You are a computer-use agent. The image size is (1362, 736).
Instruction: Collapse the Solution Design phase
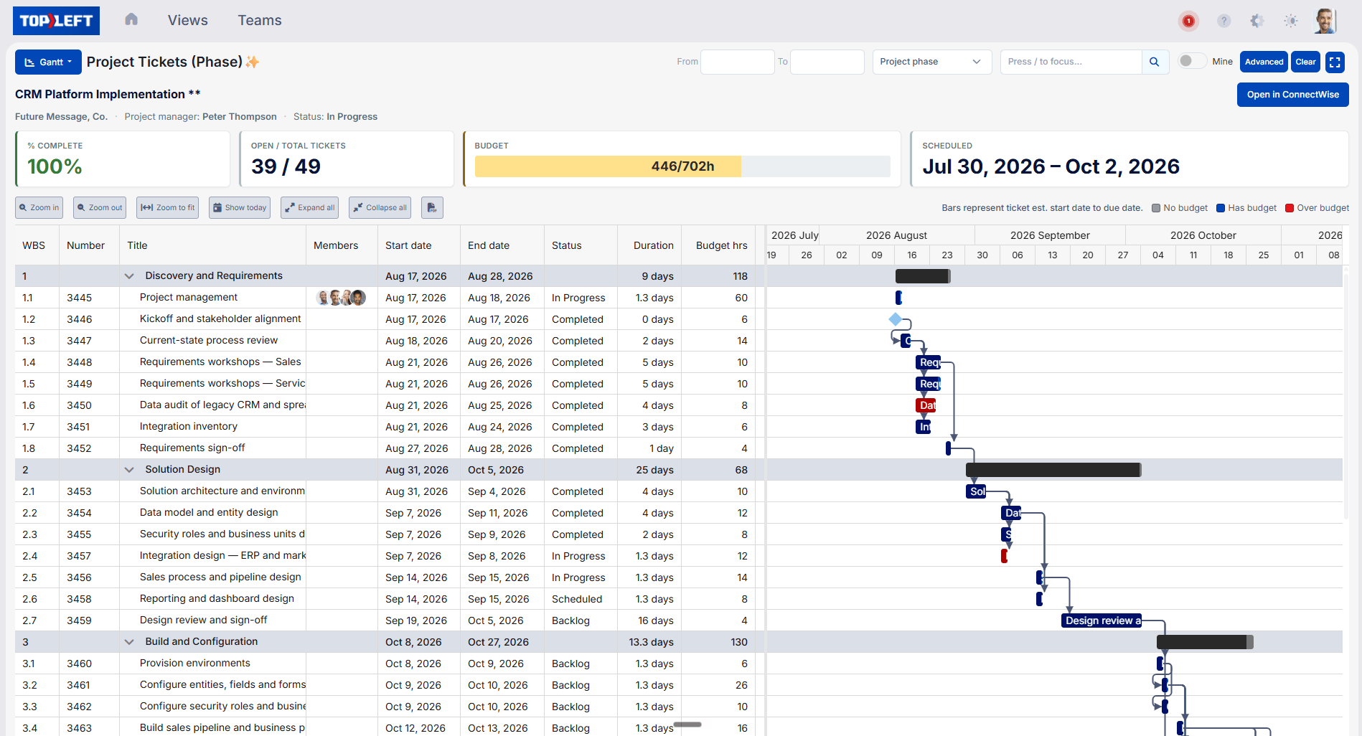[129, 470]
